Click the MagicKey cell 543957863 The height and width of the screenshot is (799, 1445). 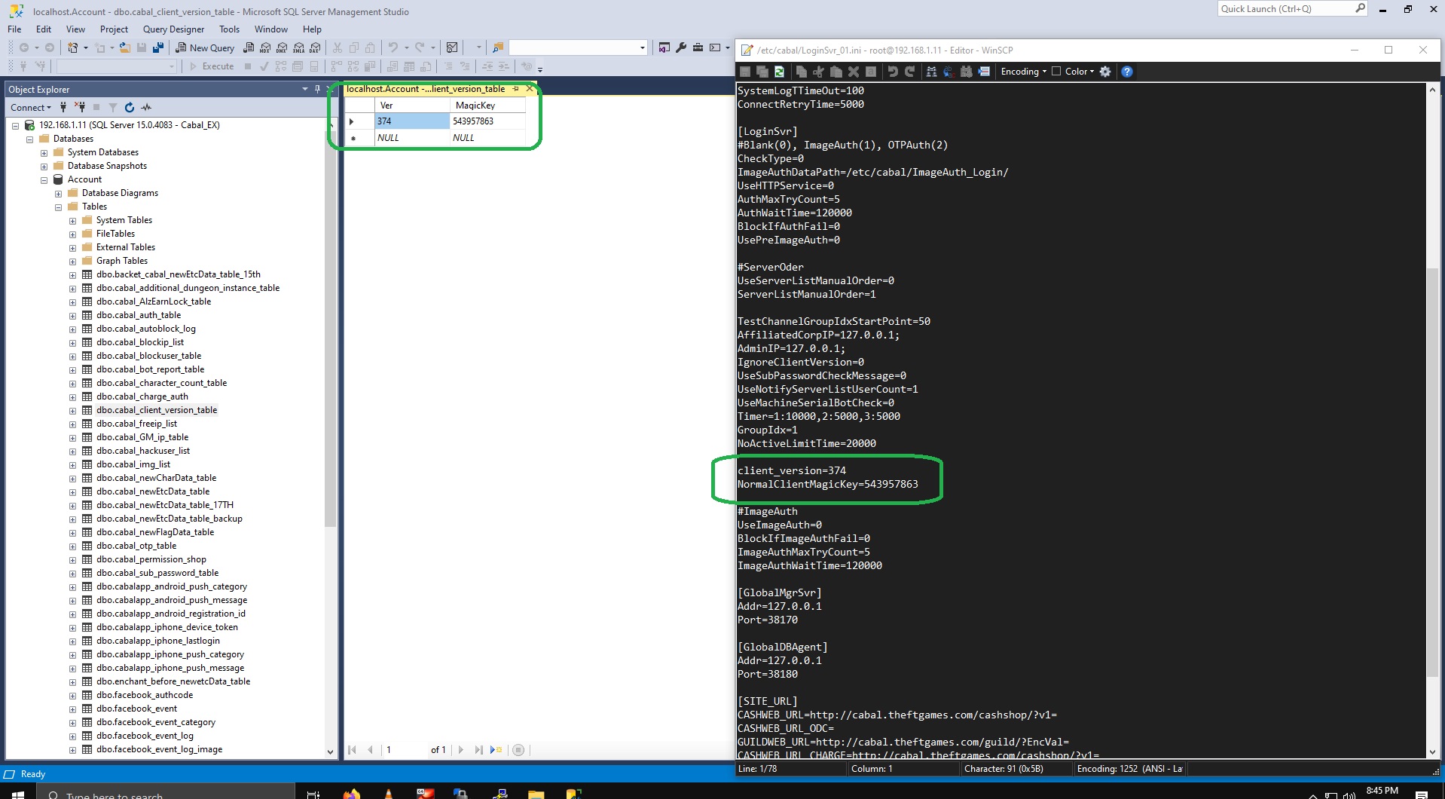487,121
